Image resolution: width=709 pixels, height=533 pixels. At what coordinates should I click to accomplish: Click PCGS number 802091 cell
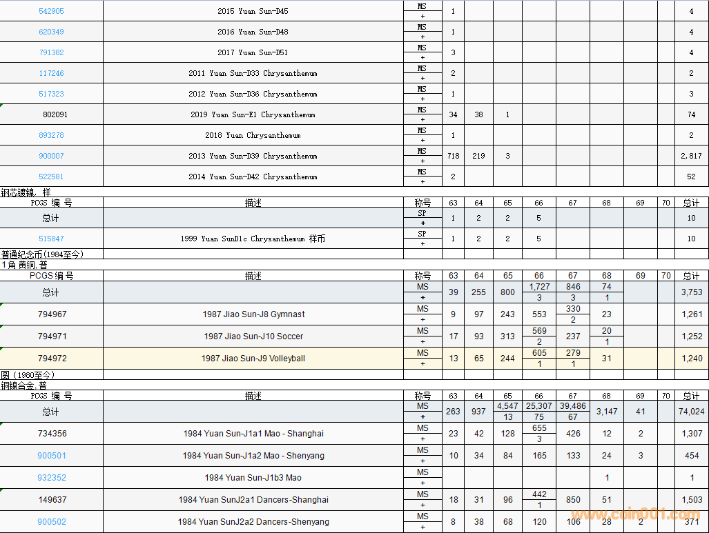point(55,114)
